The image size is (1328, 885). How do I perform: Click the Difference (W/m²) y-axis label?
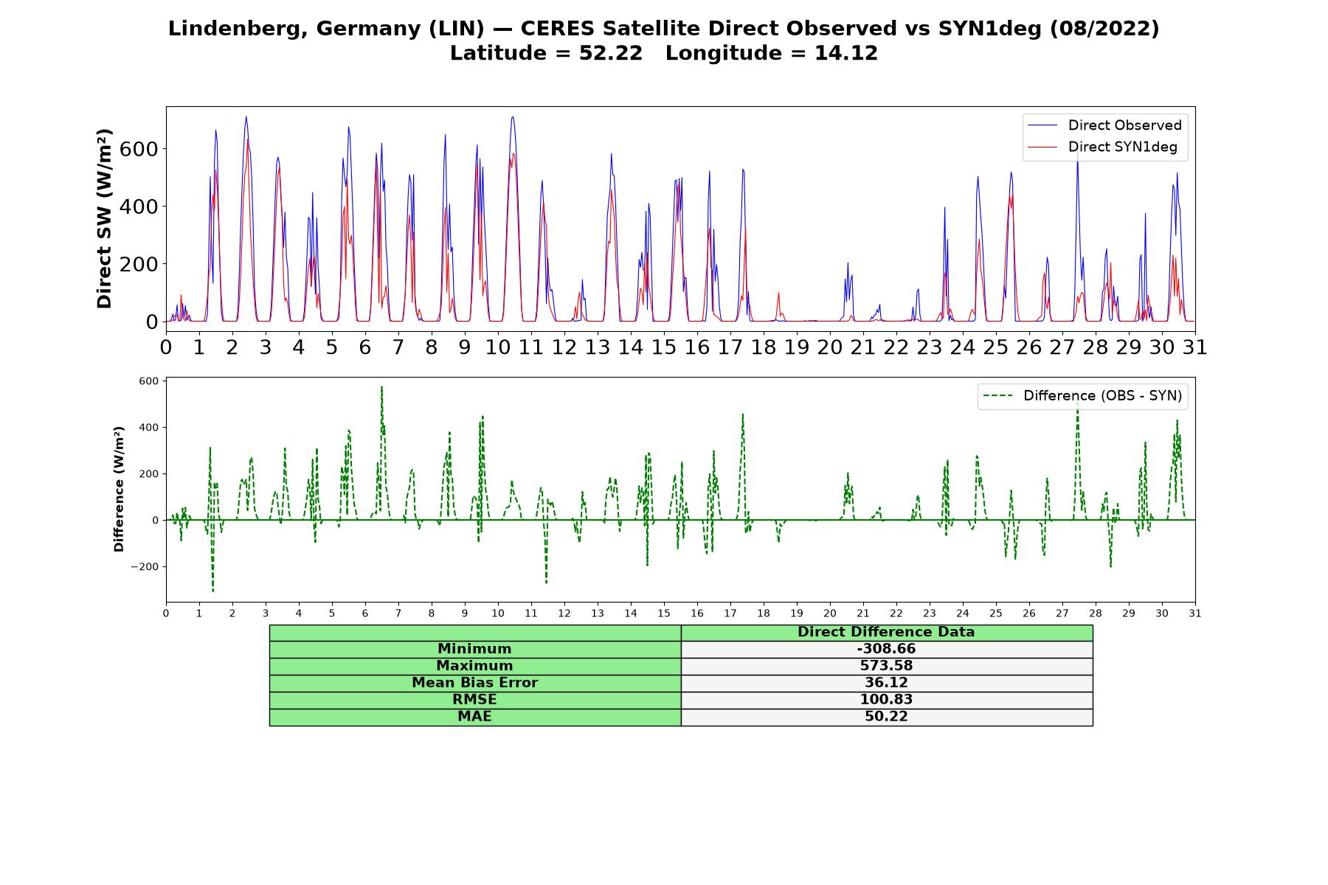(119, 489)
